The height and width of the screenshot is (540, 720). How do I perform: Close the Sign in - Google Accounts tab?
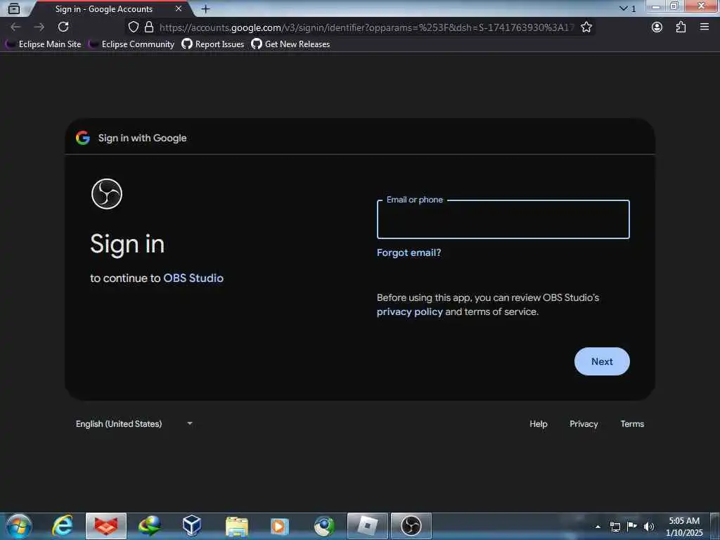pos(179,8)
